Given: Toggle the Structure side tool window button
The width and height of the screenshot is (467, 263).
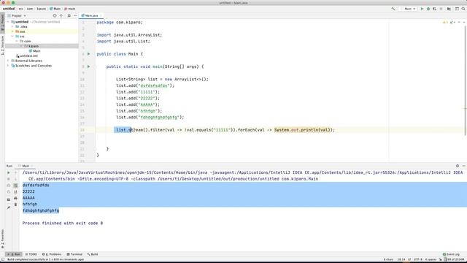Looking at the screenshot, I should [2, 45].
